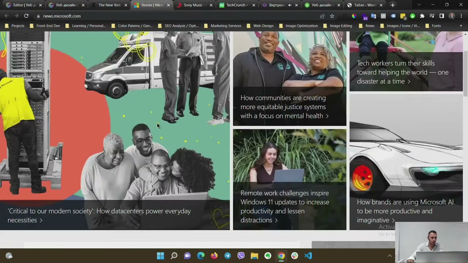Show hidden system tray icons
Screen dimensions: 468x263
[x=390, y=256]
